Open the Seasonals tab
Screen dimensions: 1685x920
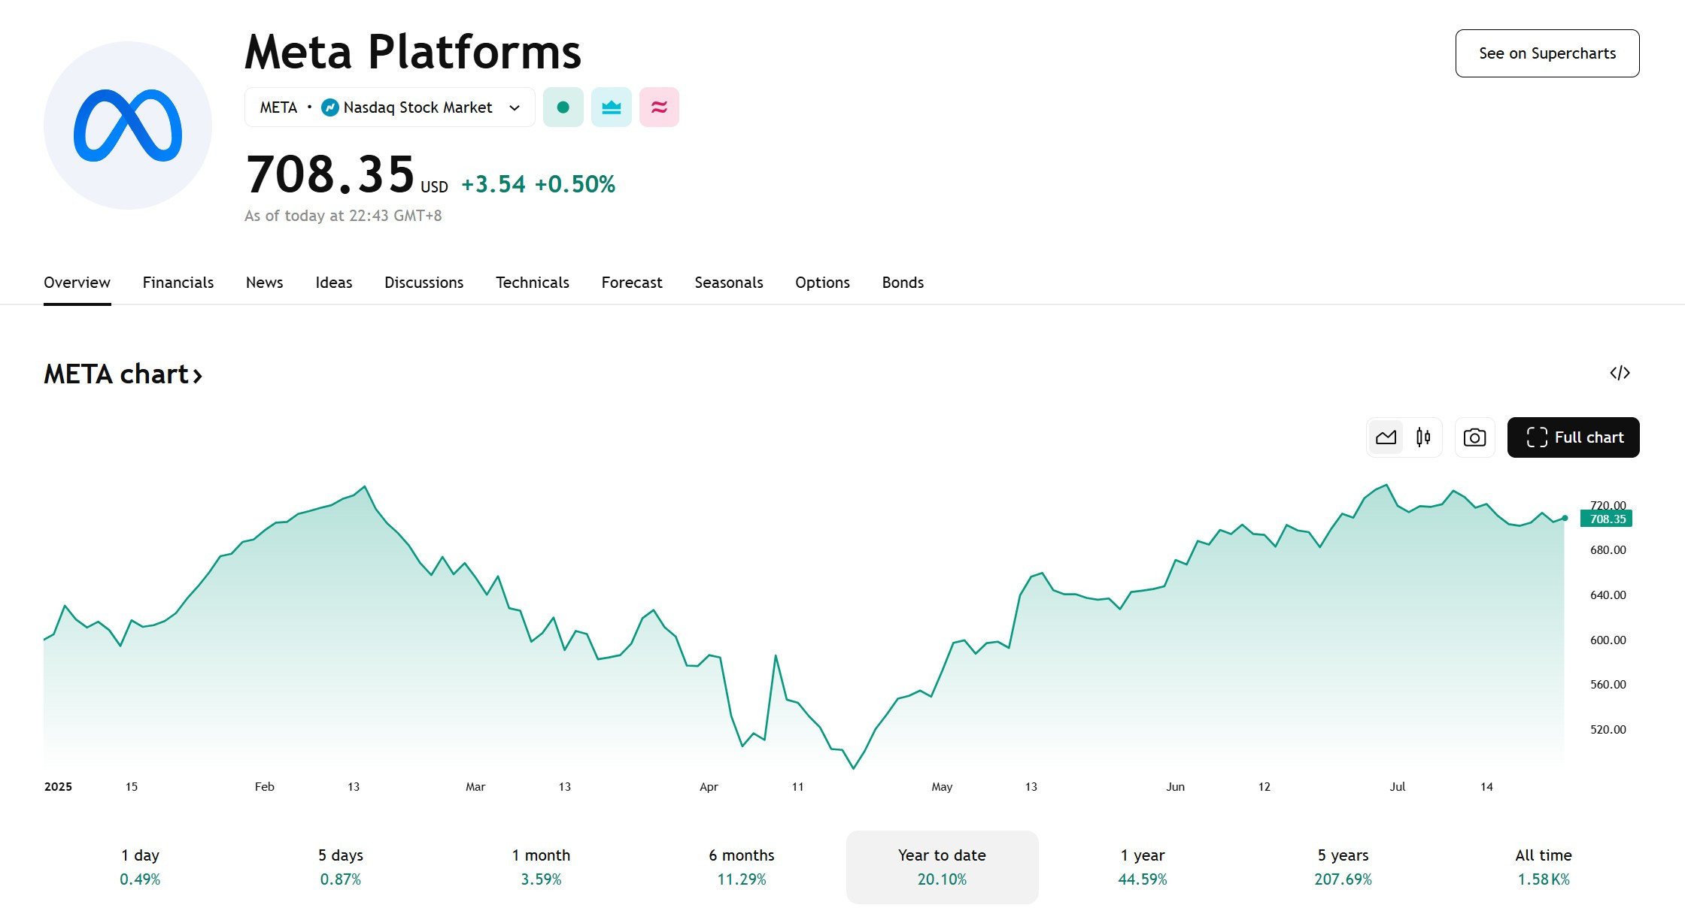coord(729,283)
